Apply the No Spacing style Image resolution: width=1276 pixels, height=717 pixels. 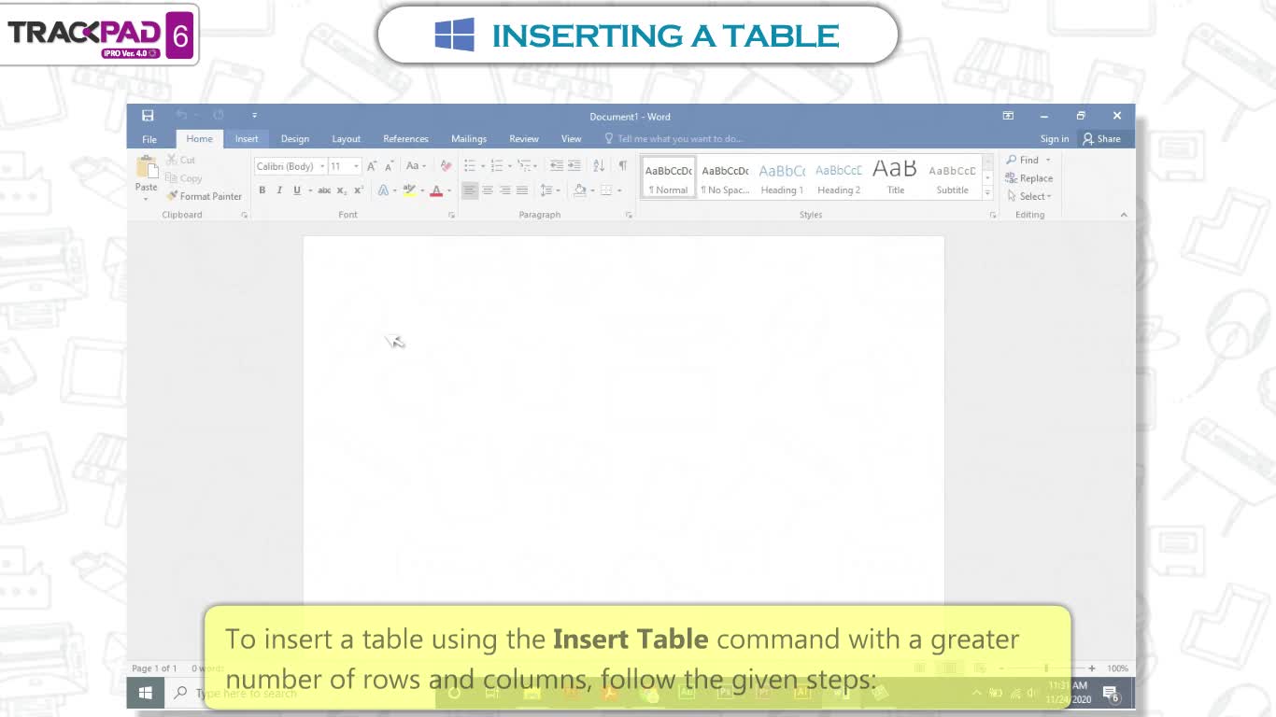tap(726, 177)
